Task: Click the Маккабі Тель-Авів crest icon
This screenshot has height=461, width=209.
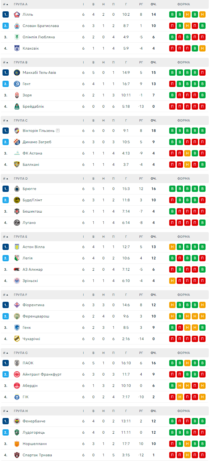Action: pyautogui.click(x=17, y=73)
